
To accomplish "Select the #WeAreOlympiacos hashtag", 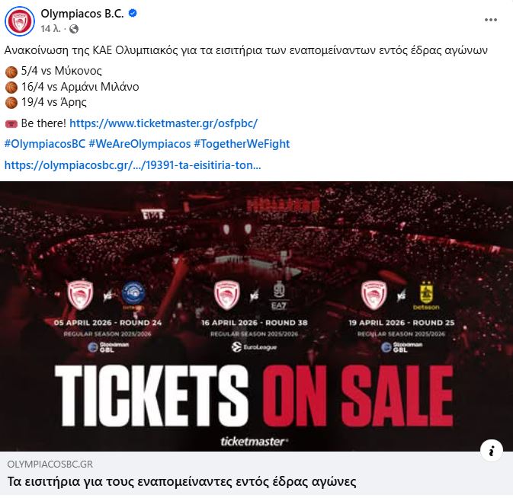I will click(x=139, y=144).
